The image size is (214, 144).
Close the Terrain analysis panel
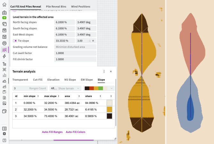pos(111,72)
